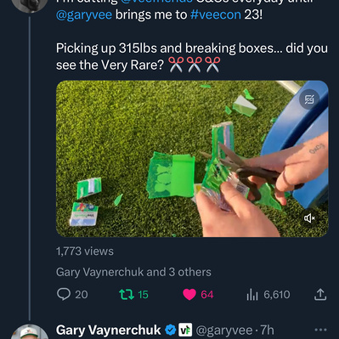
Task: Play the scissors-cutting video thumbnail
Action: (192, 159)
